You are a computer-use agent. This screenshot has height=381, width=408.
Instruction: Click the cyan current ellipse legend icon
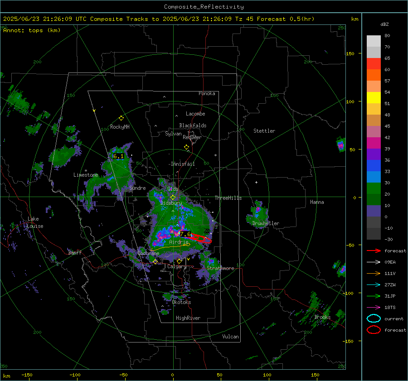(374, 318)
